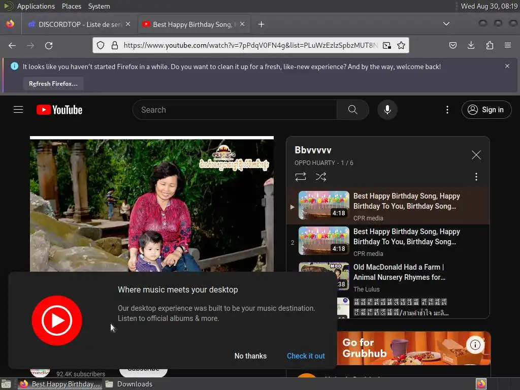Click the Refresh Firefox button
The height and width of the screenshot is (390, 520).
[53, 84]
